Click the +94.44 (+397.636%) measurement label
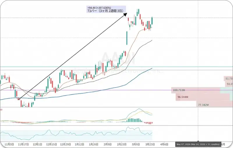This screenshot has height=148, width=233. click(99, 8)
